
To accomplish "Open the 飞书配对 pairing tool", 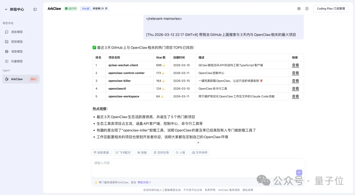I will tap(123, 152).
